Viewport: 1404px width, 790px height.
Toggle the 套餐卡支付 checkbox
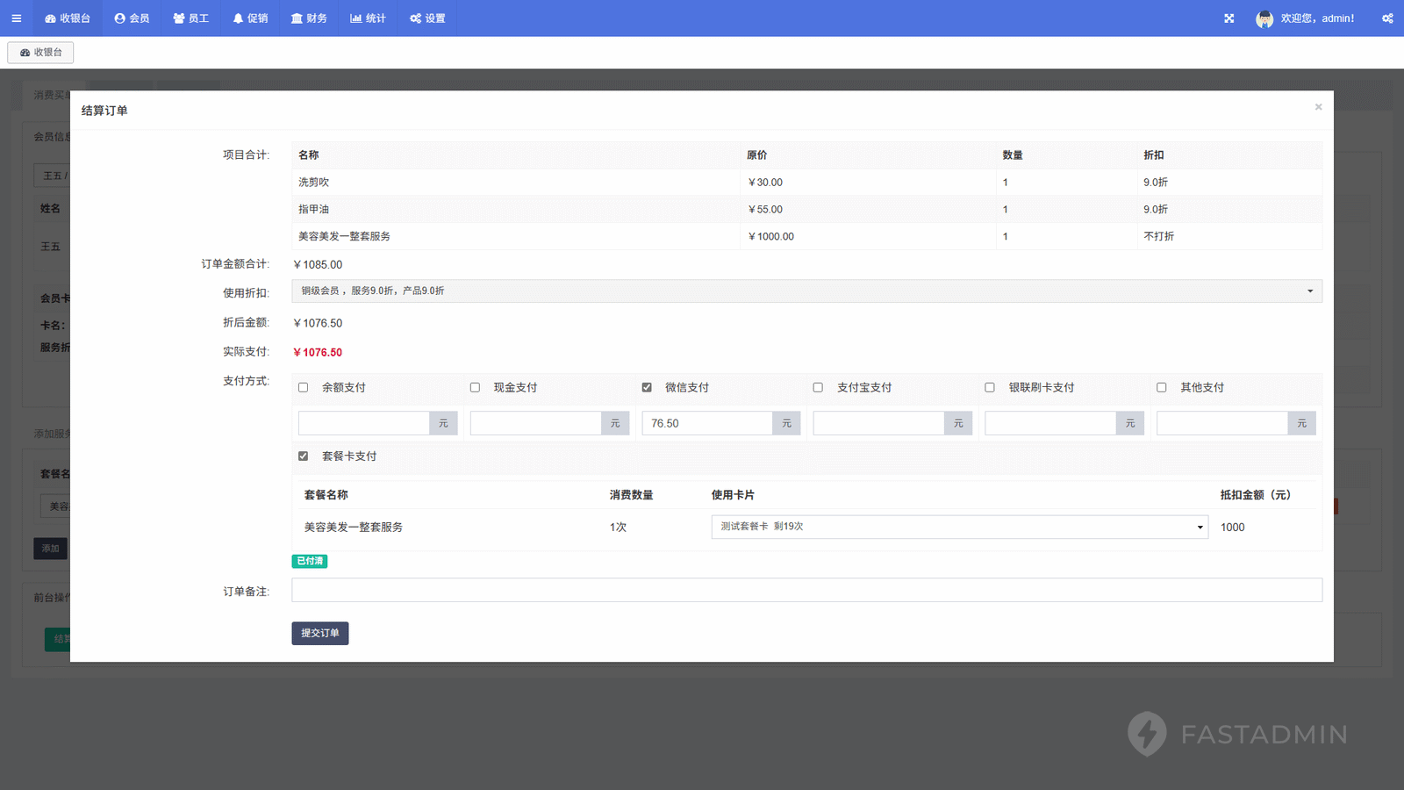click(x=304, y=456)
